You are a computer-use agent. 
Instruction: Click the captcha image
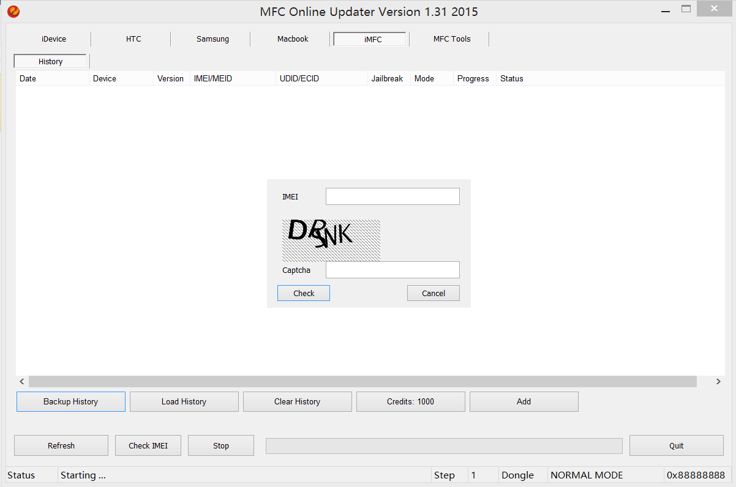point(331,240)
